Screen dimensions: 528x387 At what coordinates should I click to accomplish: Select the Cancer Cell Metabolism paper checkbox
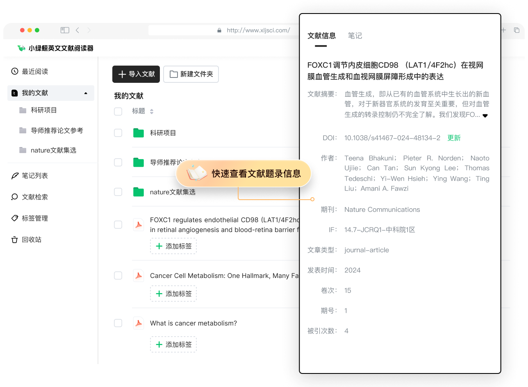coord(118,275)
